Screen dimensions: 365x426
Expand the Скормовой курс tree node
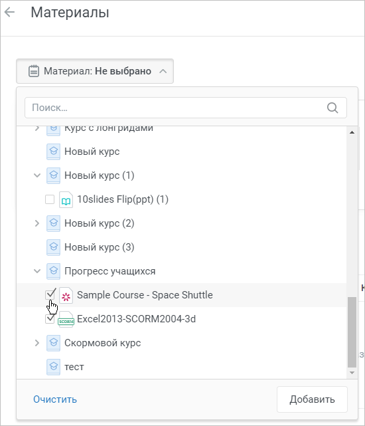tap(37, 343)
